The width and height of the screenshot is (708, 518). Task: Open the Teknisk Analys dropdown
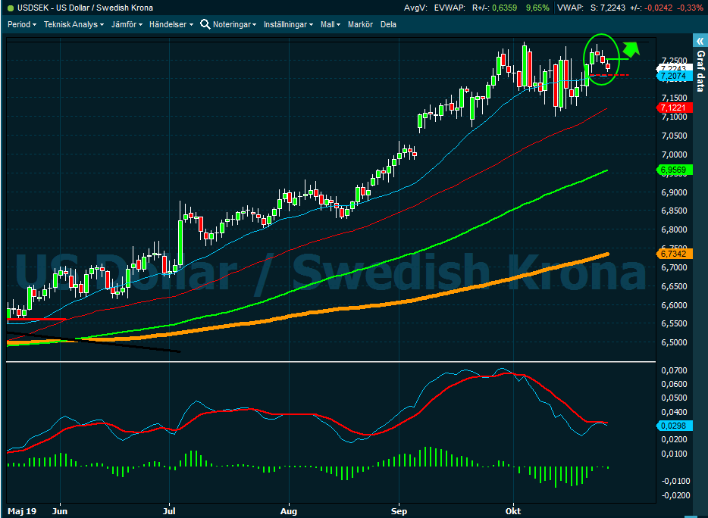(x=74, y=24)
